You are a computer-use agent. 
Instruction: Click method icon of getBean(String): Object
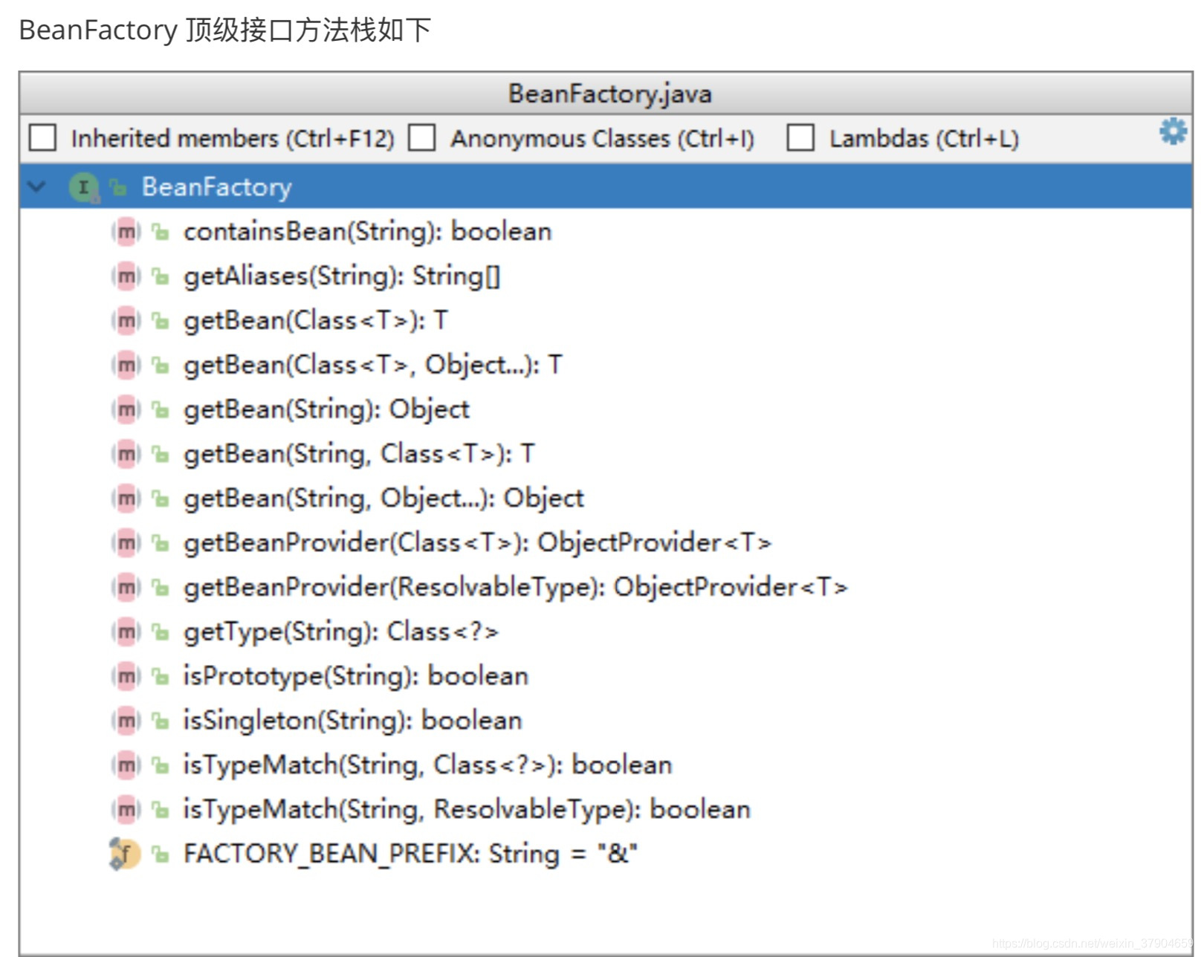click(126, 409)
